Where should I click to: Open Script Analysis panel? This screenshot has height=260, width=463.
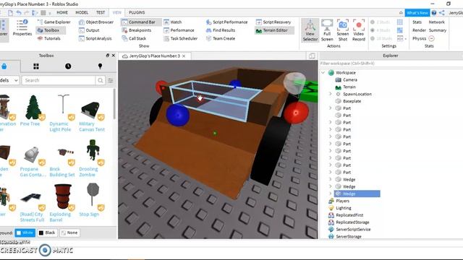[x=95, y=38]
